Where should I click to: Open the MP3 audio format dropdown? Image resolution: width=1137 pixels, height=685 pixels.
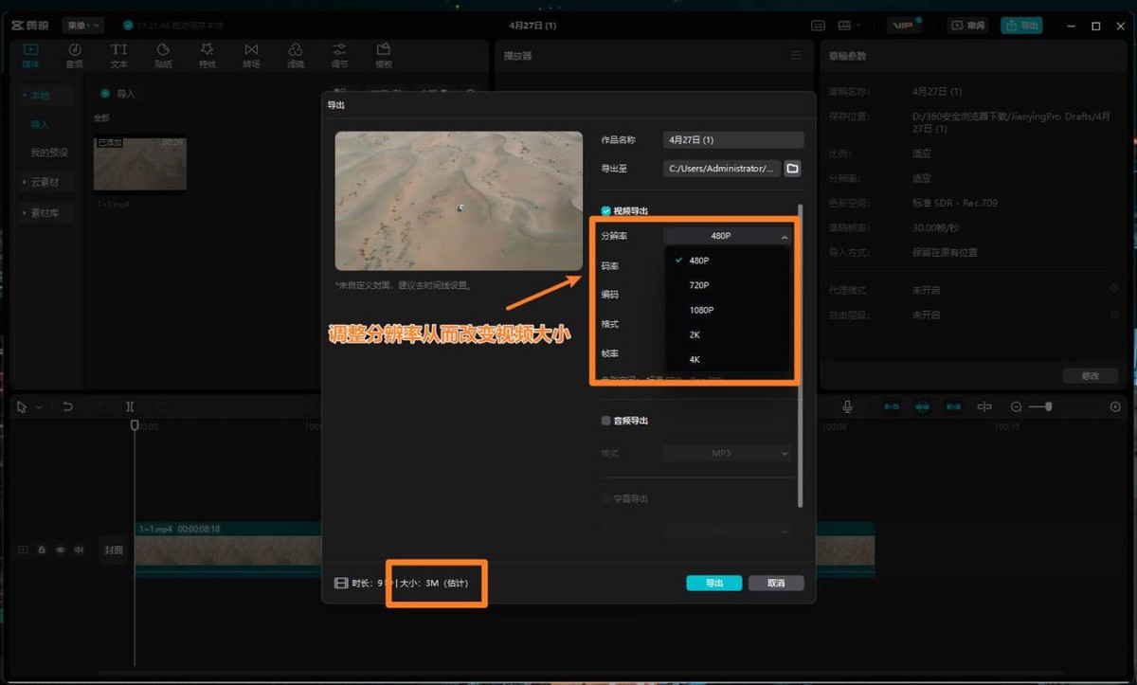[727, 453]
